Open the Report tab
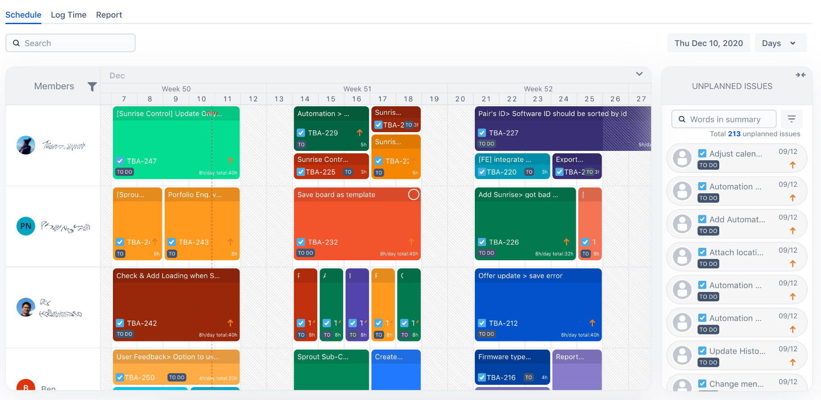Viewport: 821px width, 400px height. [109, 15]
